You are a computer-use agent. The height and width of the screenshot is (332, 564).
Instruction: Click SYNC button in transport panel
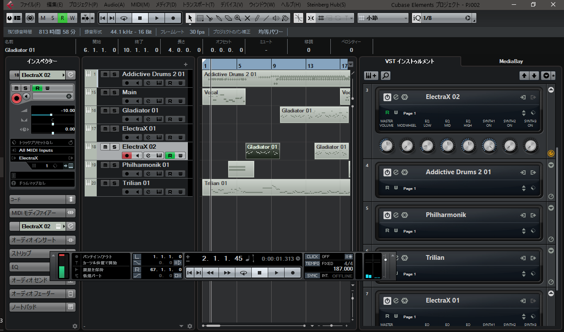313,275
